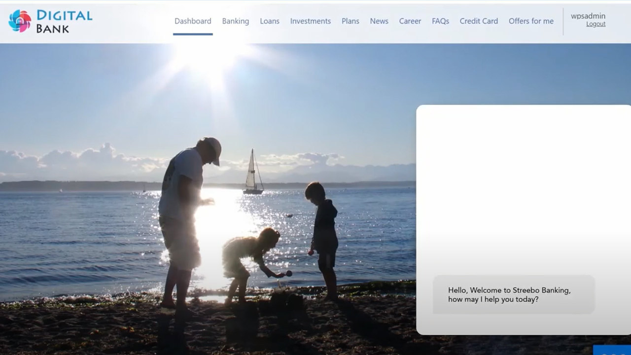Go to the Banking menu
The image size is (631, 355).
pos(235,21)
